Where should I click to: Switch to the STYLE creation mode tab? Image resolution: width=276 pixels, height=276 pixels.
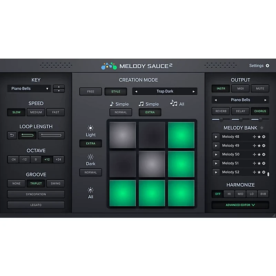[x=116, y=91]
